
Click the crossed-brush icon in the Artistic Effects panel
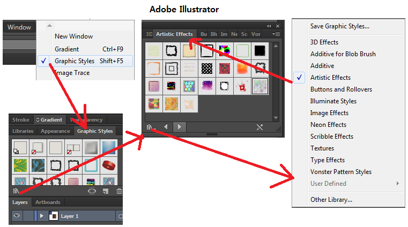point(259,127)
